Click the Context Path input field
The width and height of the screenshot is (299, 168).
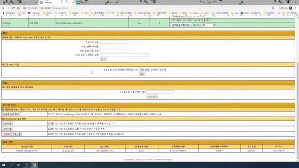click(114, 42)
